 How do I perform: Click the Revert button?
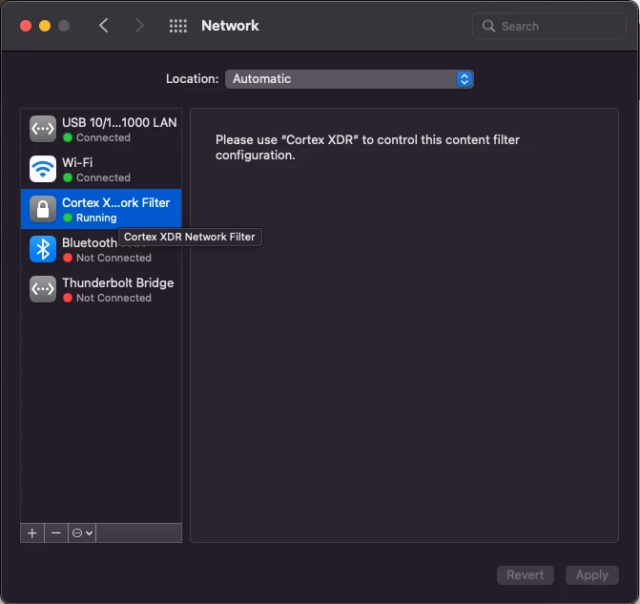(x=526, y=575)
